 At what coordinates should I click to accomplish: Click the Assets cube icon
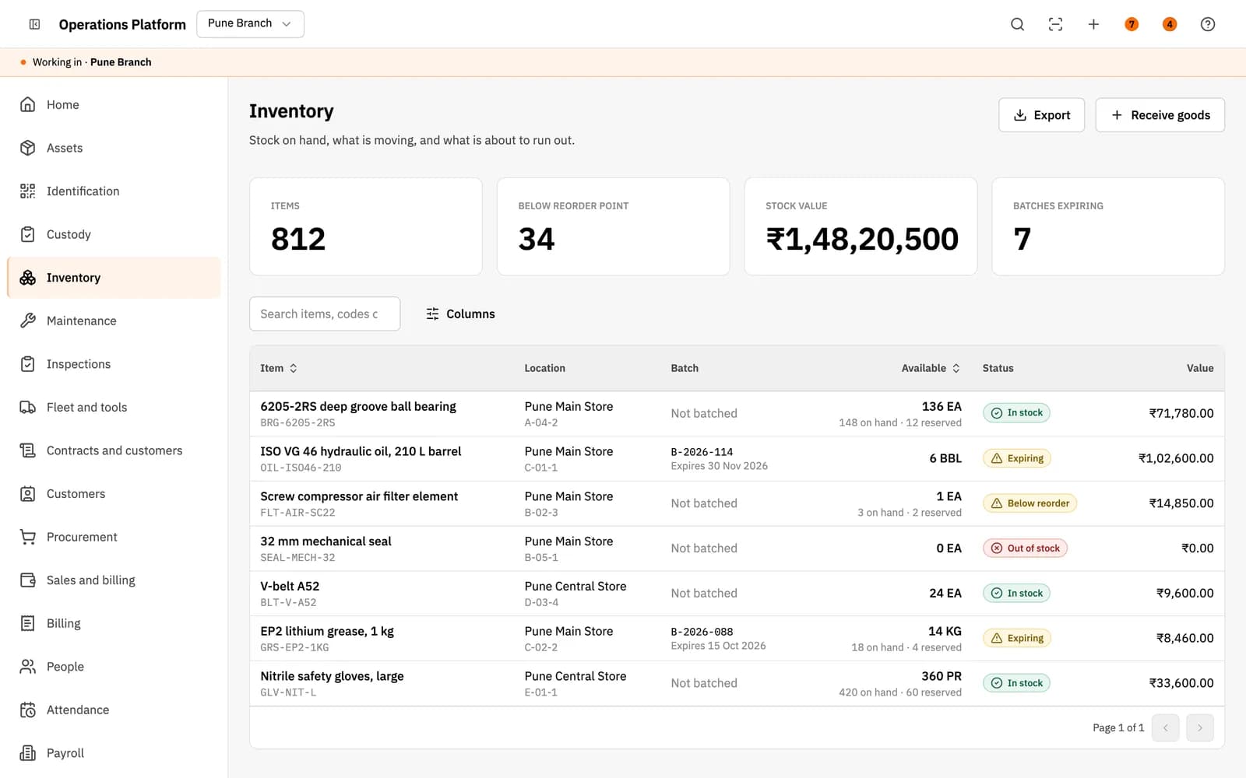pyautogui.click(x=28, y=148)
